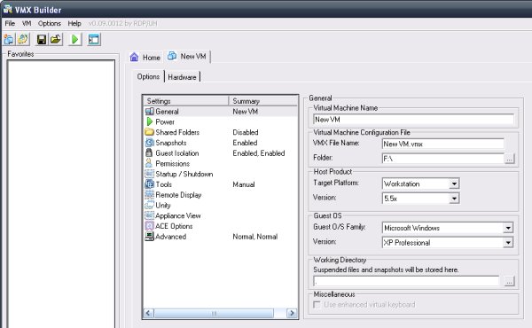Image resolution: width=532 pixels, height=328 pixels.
Task: Open the Help menu
Action: 74,23
